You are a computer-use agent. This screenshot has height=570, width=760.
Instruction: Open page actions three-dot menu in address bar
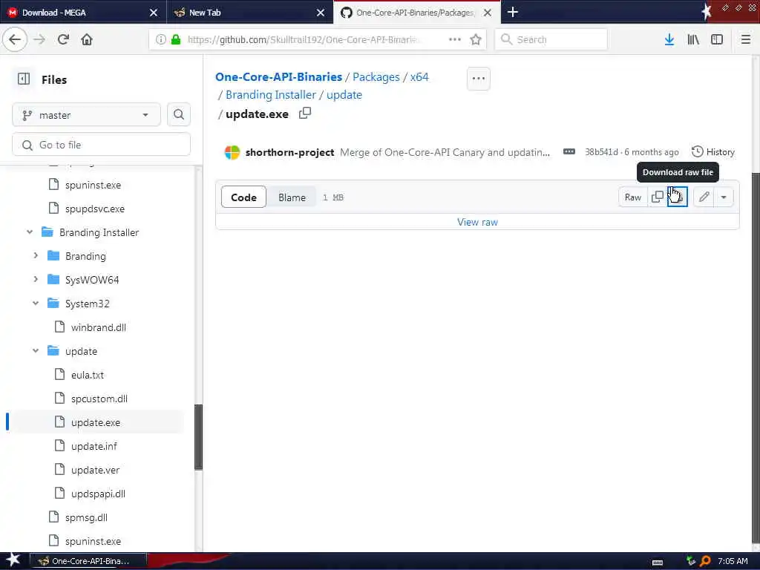(455, 39)
